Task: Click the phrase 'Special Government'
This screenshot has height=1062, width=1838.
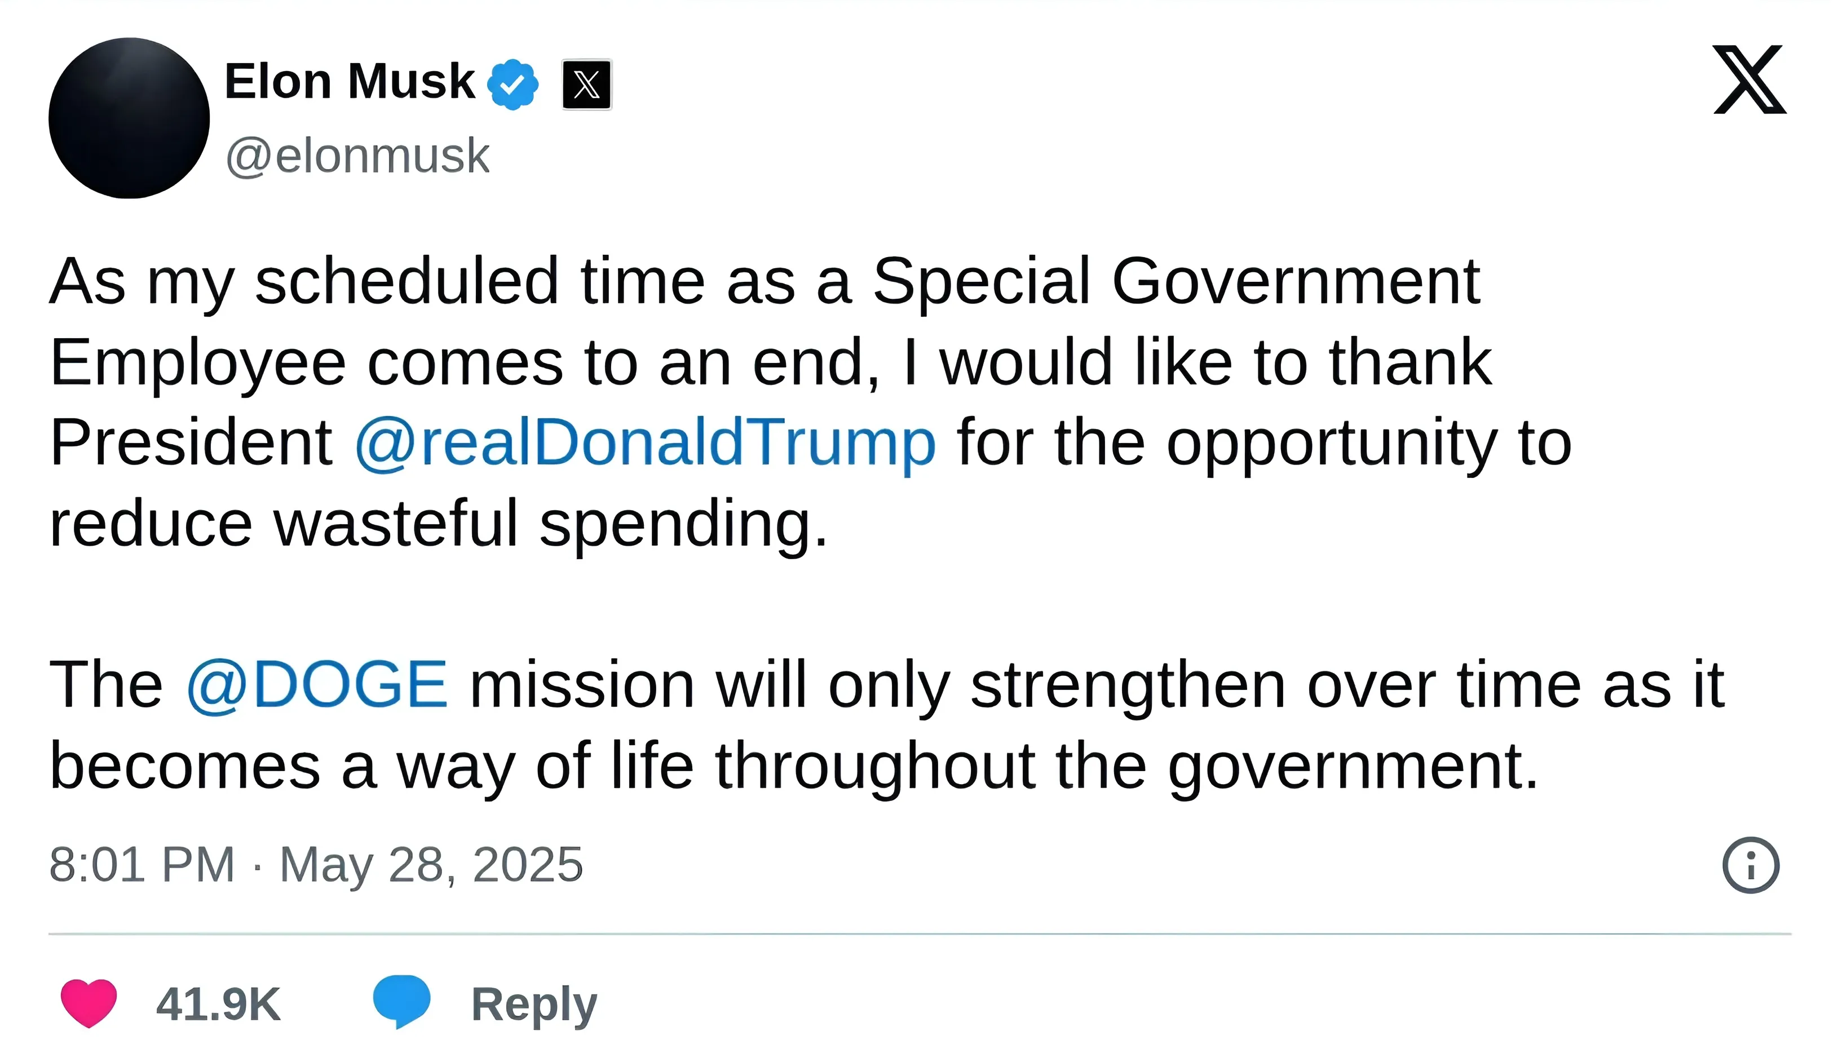Action: click(1175, 281)
